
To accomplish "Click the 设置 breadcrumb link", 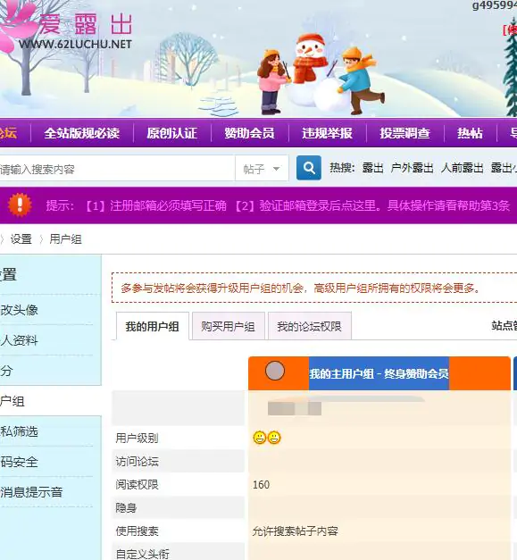I will tap(21, 239).
